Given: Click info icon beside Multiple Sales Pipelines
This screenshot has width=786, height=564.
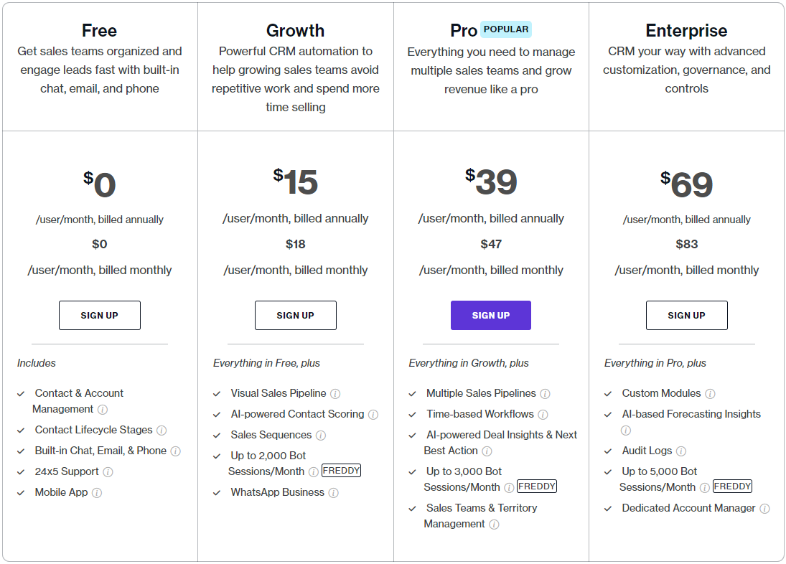Looking at the screenshot, I should [546, 394].
